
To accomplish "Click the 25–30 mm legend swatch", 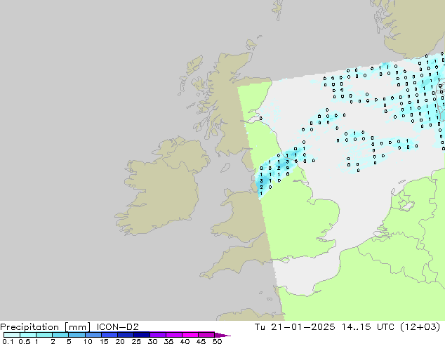I will (x=141, y=335).
